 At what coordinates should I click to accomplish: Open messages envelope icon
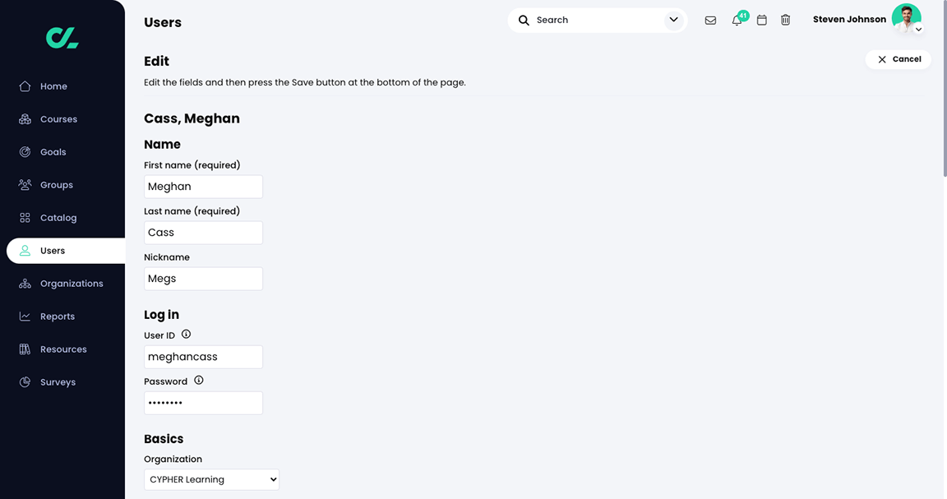[710, 20]
